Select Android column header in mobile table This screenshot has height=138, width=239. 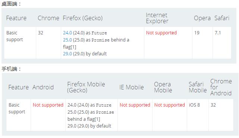tap(43, 87)
